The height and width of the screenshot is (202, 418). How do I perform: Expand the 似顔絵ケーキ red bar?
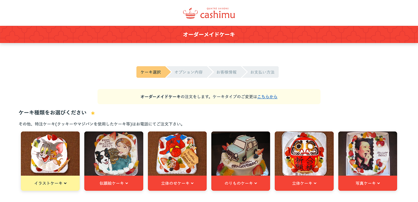(114, 183)
